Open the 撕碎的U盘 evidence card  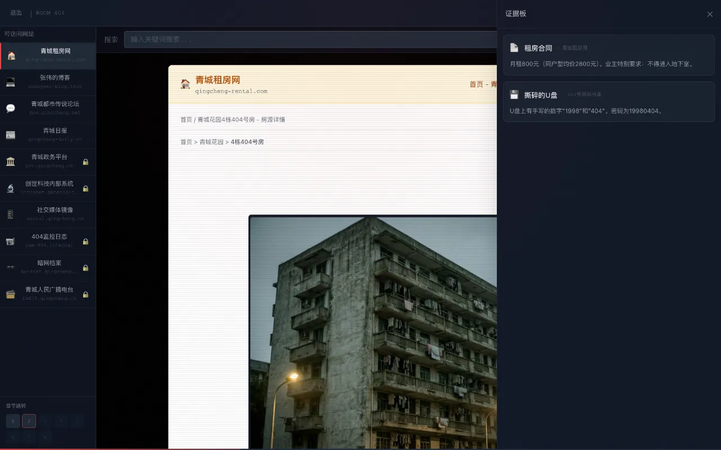coord(609,102)
